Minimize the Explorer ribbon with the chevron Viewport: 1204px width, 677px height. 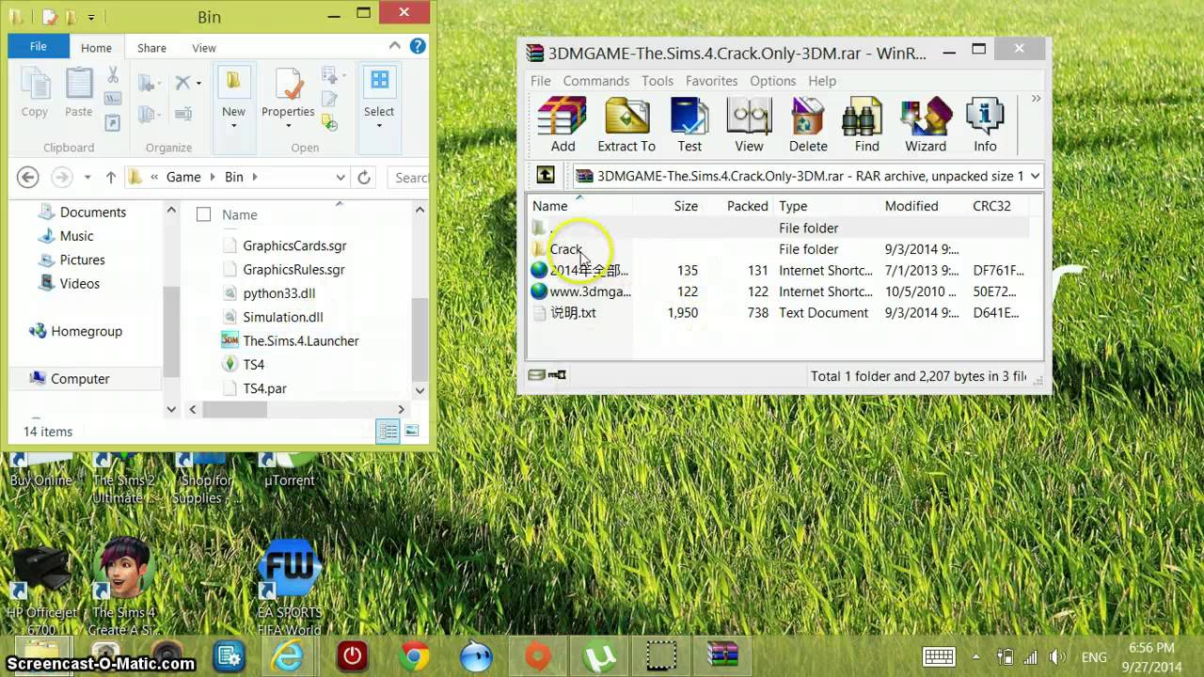(x=395, y=46)
